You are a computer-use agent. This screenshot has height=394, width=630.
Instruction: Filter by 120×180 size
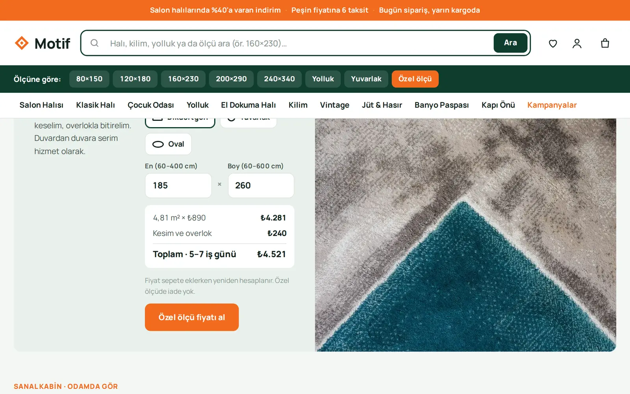tap(135, 79)
